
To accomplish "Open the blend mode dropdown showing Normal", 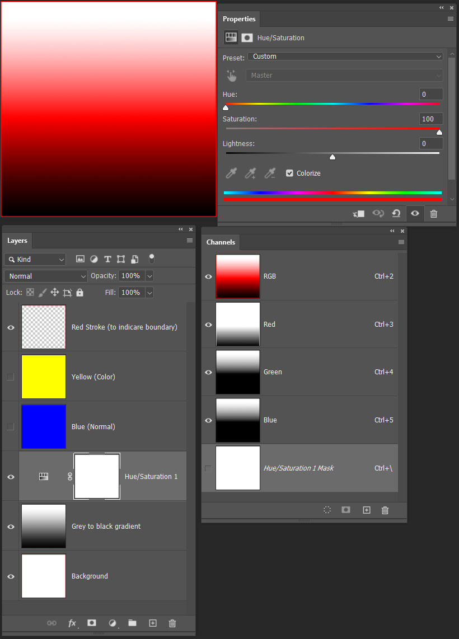I will [x=45, y=276].
